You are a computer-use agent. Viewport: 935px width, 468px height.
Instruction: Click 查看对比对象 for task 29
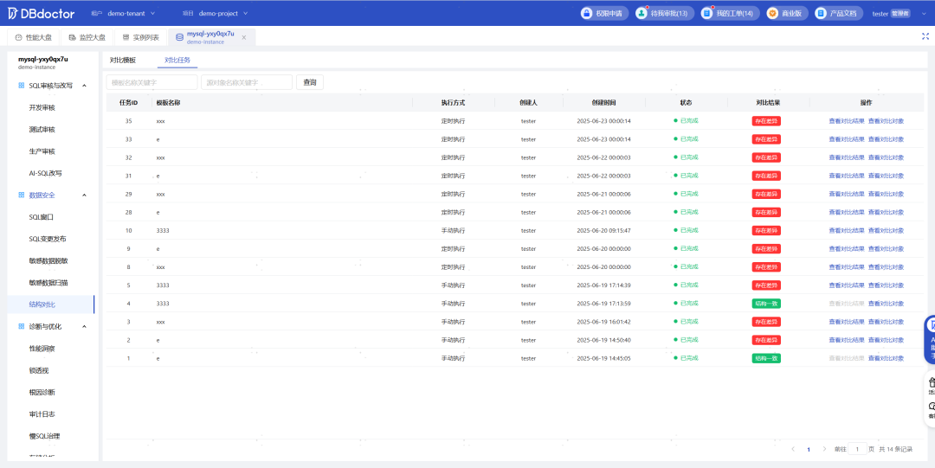pyautogui.click(x=886, y=195)
